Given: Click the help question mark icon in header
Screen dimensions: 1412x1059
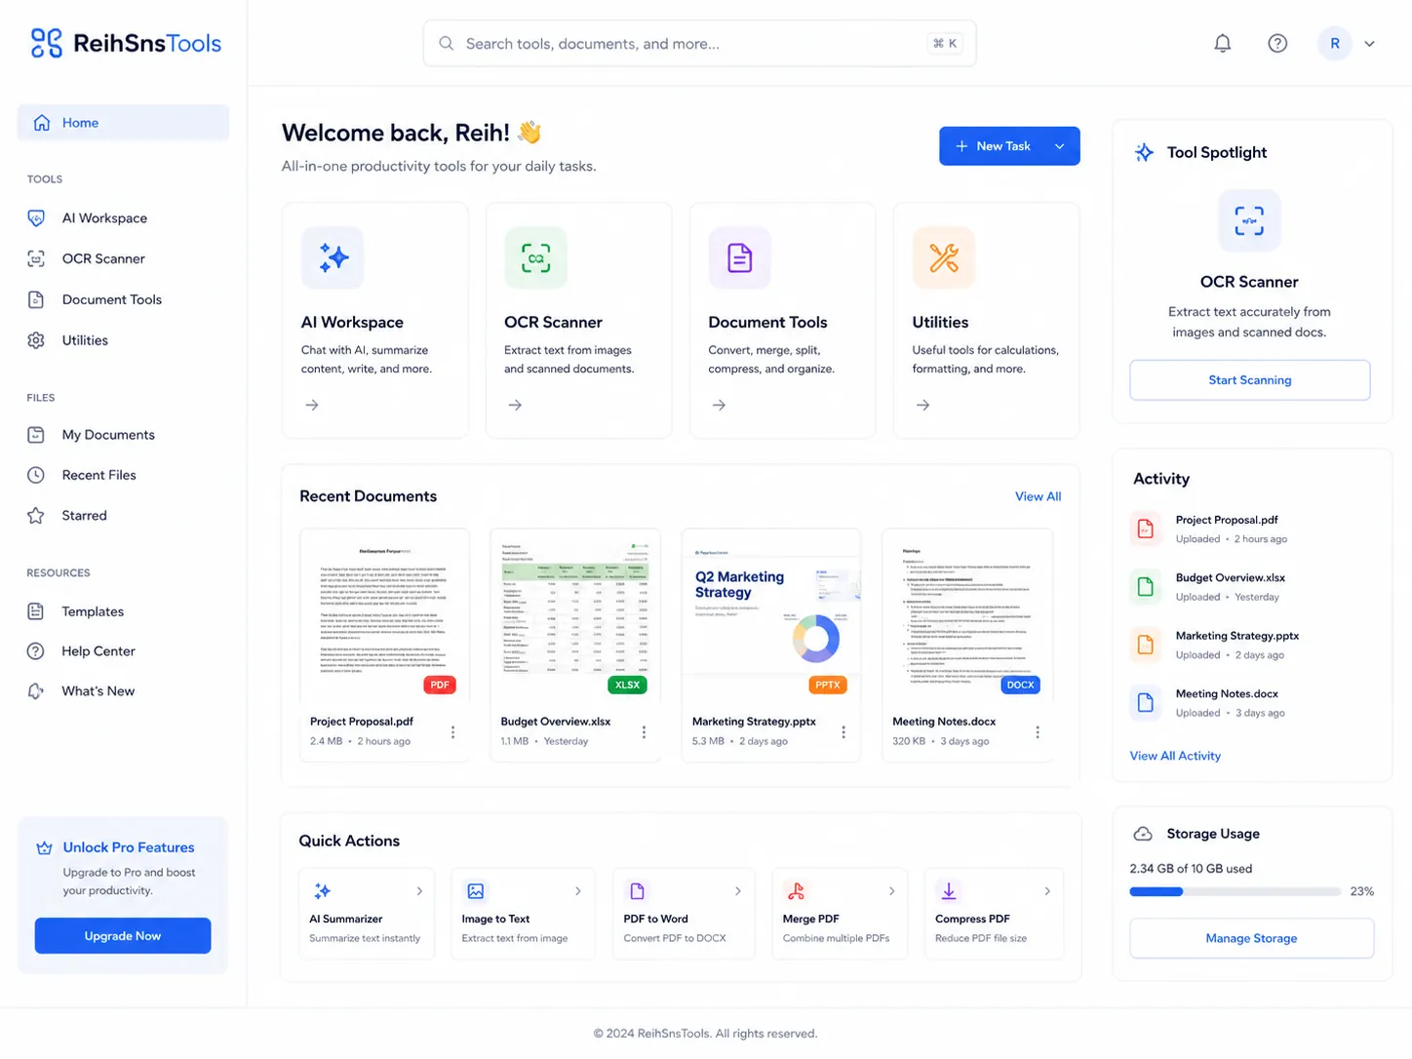Looking at the screenshot, I should tap(1277, 43).
